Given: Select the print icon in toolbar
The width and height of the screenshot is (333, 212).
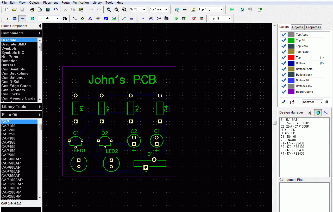Looking at the screenshot, I should pos(32,10).
